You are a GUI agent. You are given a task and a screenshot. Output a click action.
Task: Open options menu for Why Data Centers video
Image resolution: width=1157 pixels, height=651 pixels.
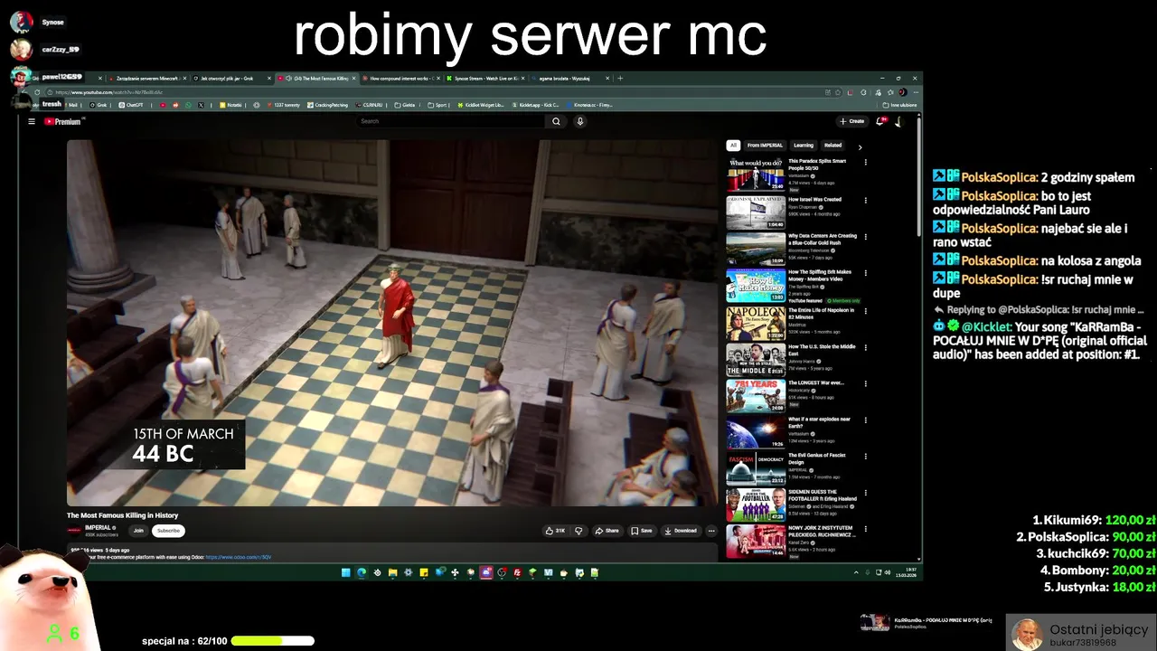[x=865, y=237]
